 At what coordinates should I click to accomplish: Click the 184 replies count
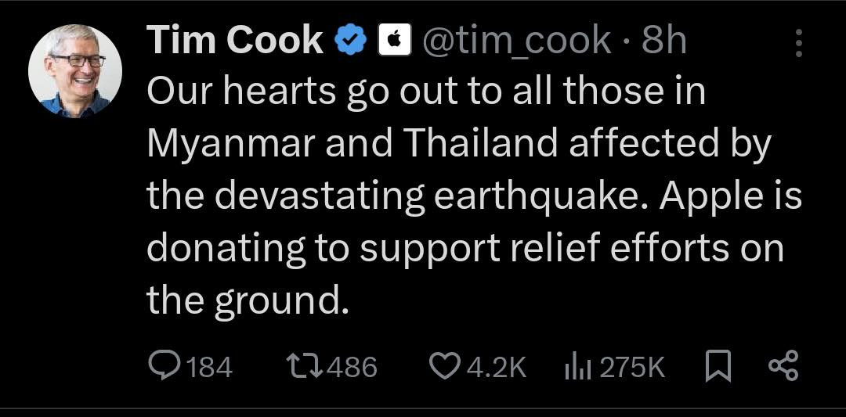(x=209, y=367)
